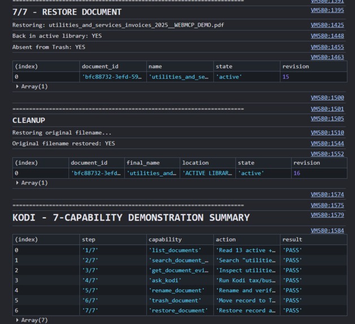Image resolution: width=355 pixels, height=324 pixels.
Task: Click the 'CLEANUP' heading
Action: click(29, 120)
